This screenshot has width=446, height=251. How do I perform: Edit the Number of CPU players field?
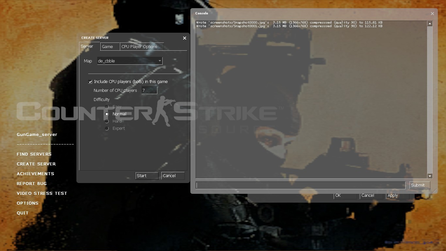click(x=149, y=90)
